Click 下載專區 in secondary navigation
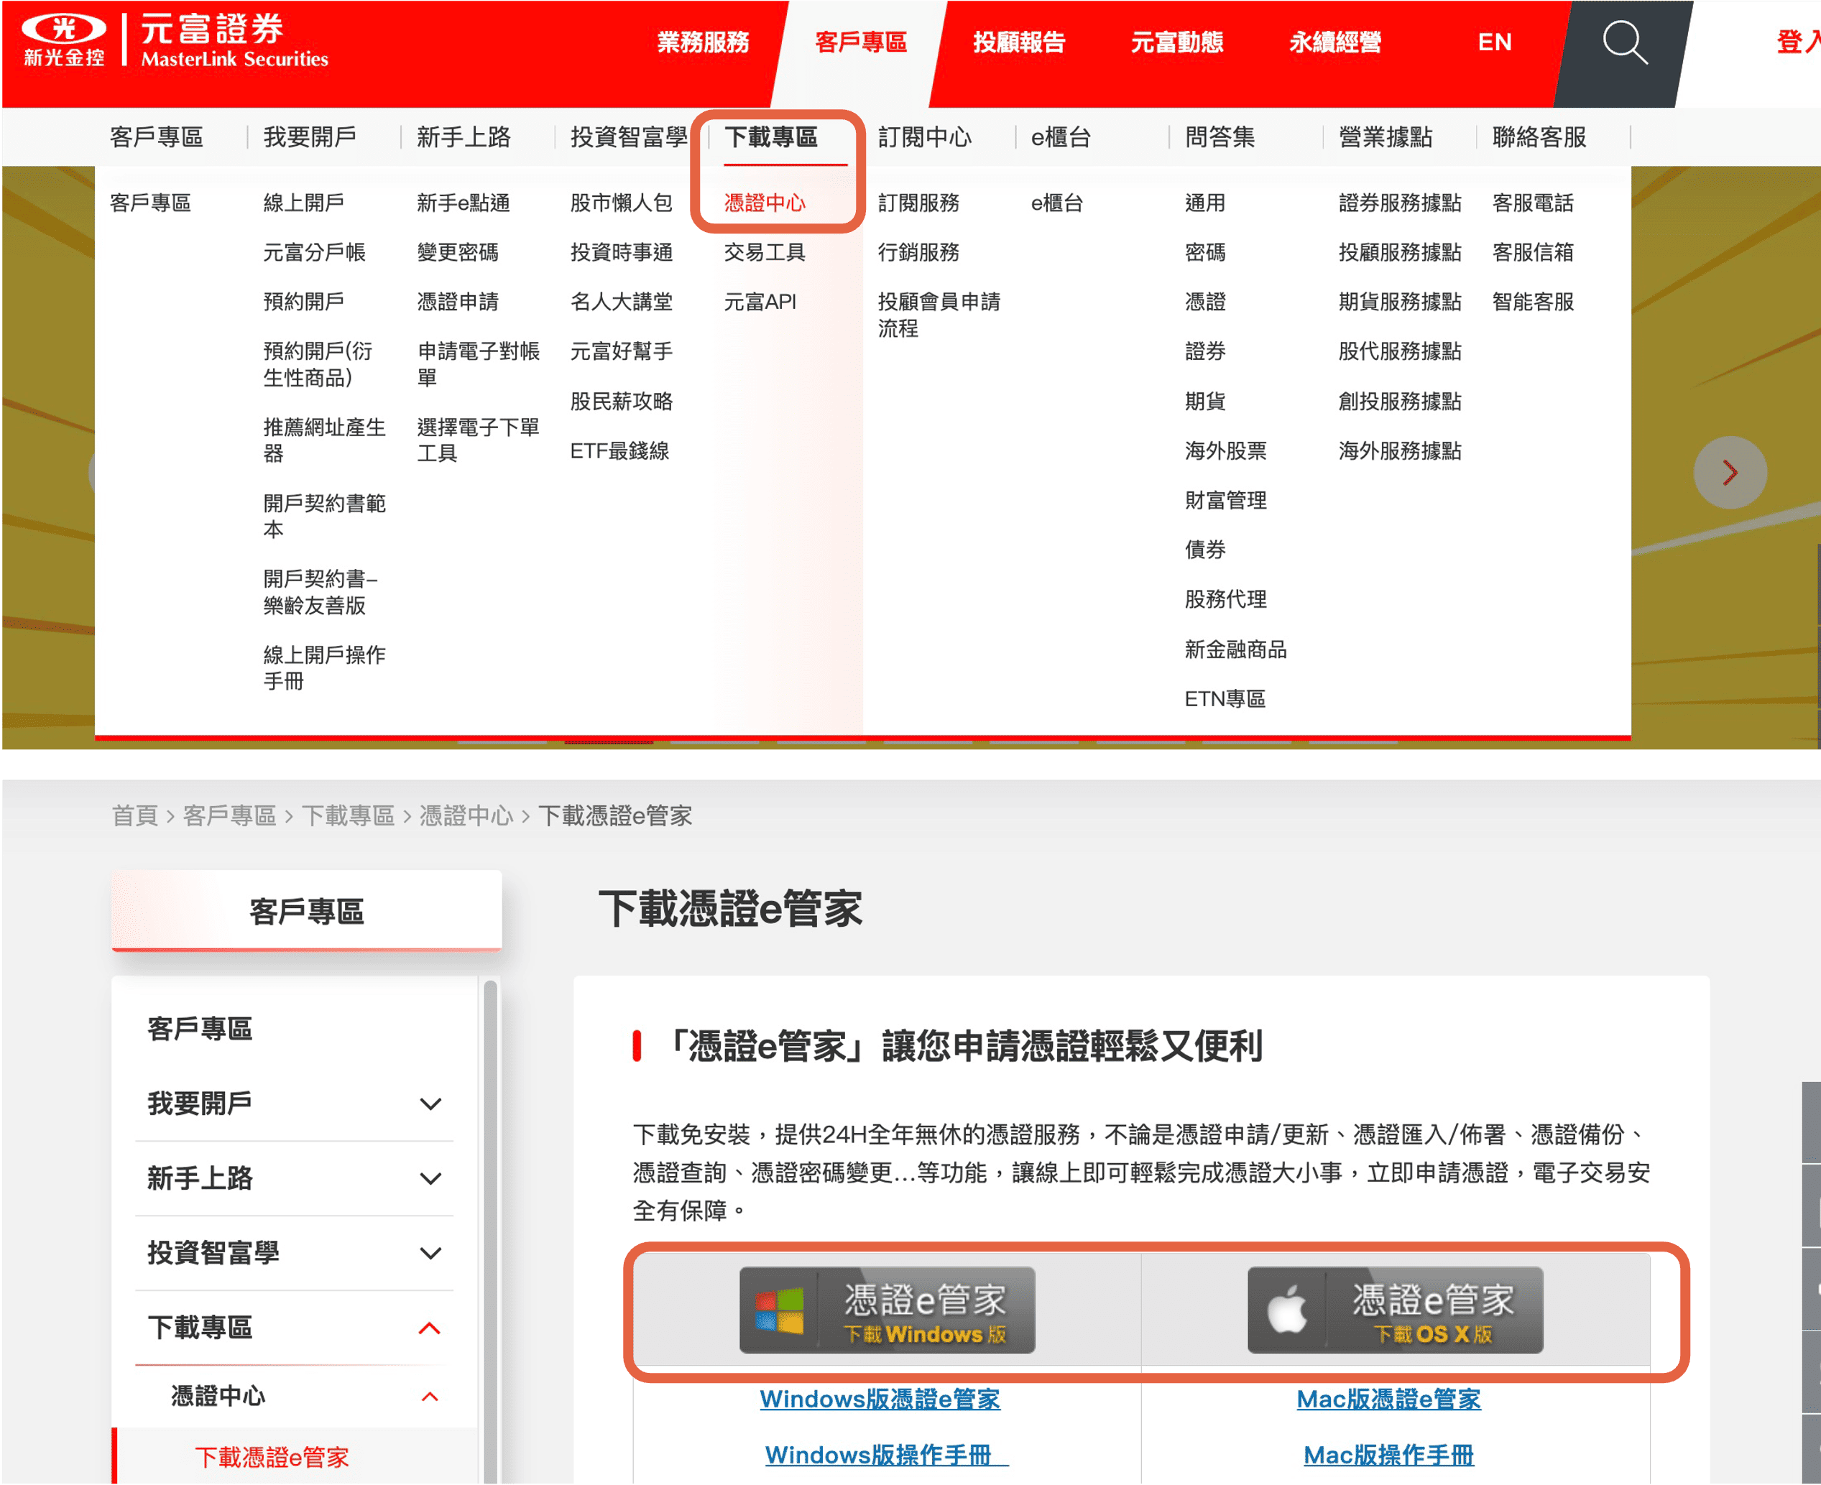The height and width of the screenshot is (1485, 1821). [x=771, y=137]
